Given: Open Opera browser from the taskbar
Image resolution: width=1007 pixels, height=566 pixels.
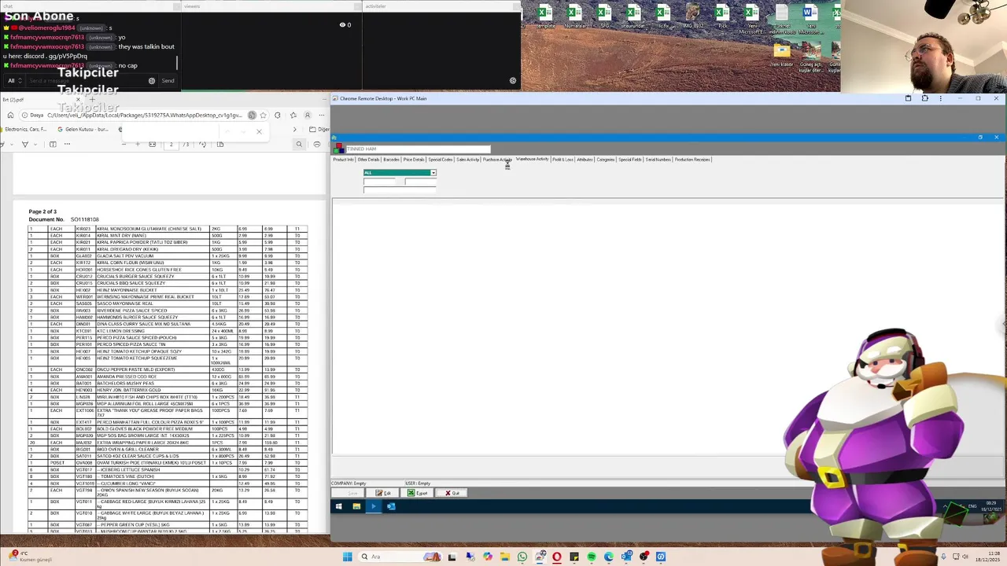Looking at the screenshot, I should click(x=557, y=557).
